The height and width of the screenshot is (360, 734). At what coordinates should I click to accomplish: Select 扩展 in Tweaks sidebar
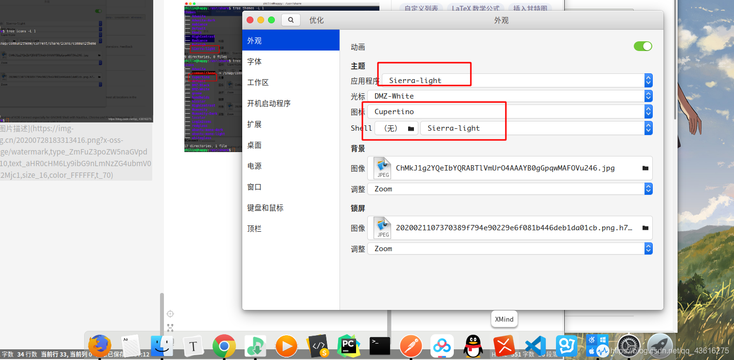[x=291, y=124]
